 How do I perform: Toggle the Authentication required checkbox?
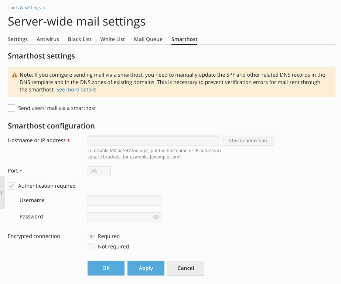11,186
